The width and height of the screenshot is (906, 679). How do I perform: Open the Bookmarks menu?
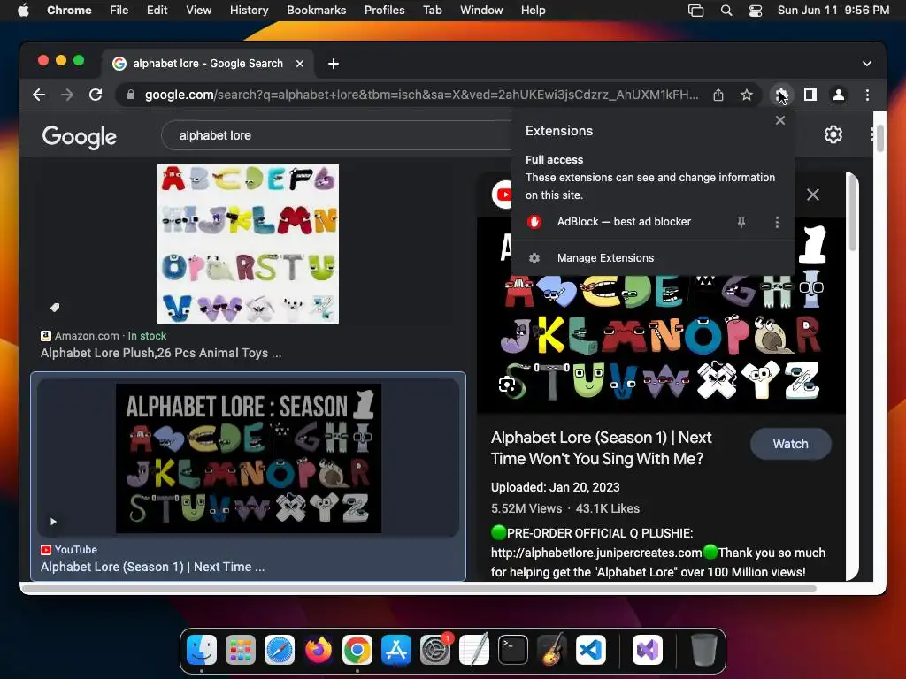tap(316, 10)
